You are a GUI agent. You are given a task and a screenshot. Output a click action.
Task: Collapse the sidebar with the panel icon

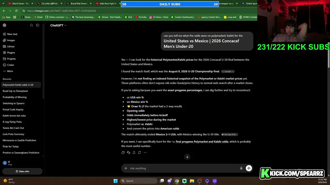pos(38,25)
